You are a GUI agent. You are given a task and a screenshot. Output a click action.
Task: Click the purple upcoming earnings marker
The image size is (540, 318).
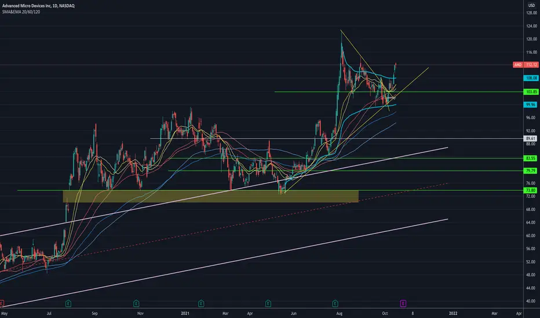(403, 303)
